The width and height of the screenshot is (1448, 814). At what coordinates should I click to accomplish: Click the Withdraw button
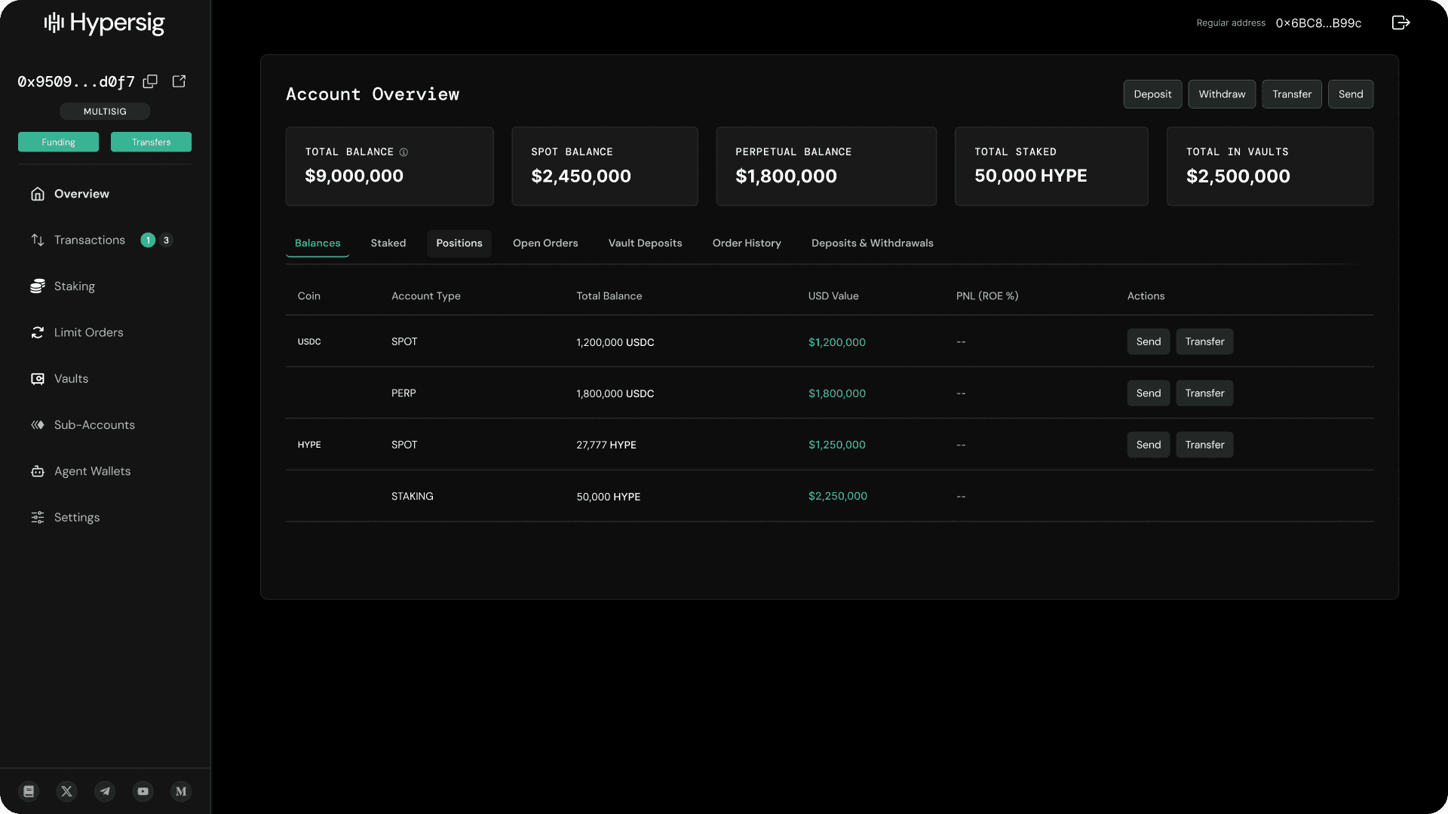1222,94
